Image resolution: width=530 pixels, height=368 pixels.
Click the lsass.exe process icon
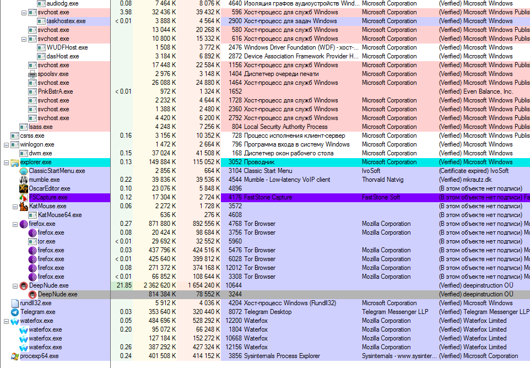[x=24, y=127]
